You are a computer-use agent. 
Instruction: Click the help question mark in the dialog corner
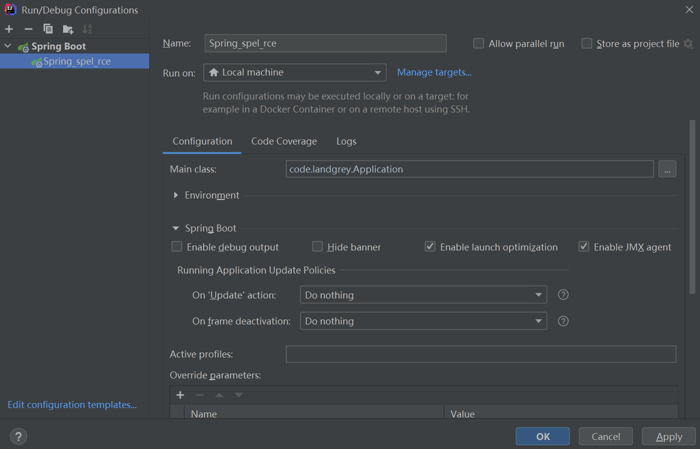coord(19,436)
